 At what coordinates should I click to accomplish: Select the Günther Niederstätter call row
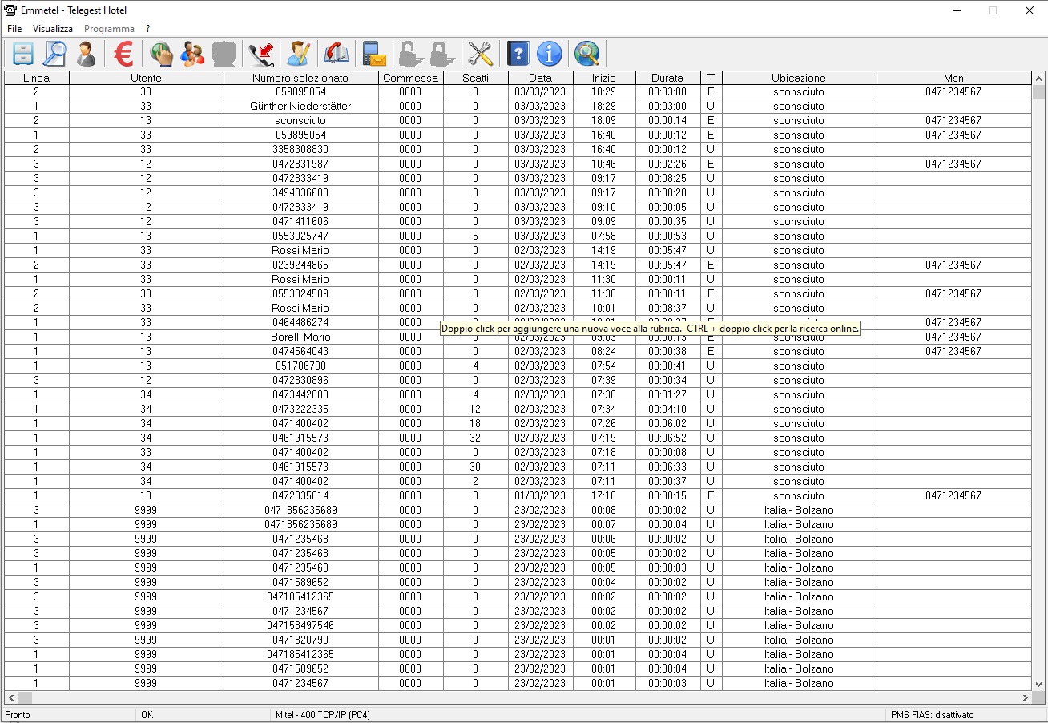(x=300, y=106)
